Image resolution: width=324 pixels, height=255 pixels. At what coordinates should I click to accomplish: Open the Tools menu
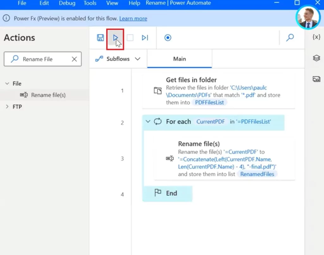pos(90,3)
